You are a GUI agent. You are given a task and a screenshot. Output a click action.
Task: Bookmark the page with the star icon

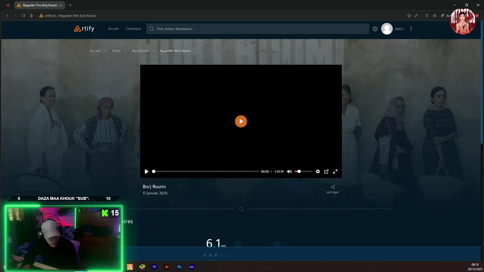tap(409, 15)
